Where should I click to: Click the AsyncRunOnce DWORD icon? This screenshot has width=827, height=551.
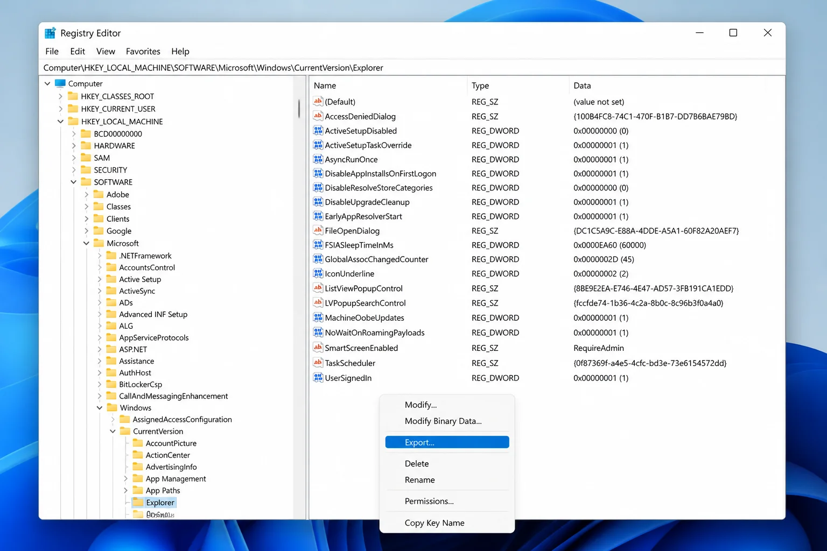318,159
